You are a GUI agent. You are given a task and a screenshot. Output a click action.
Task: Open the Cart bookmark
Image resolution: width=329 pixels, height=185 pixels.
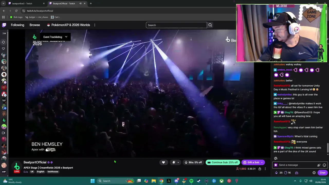click(x=55, y=17)
